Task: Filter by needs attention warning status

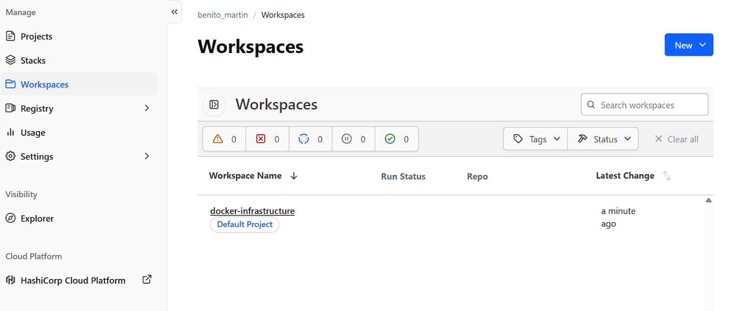Action: pyautogui.click(x=224, y=139)
